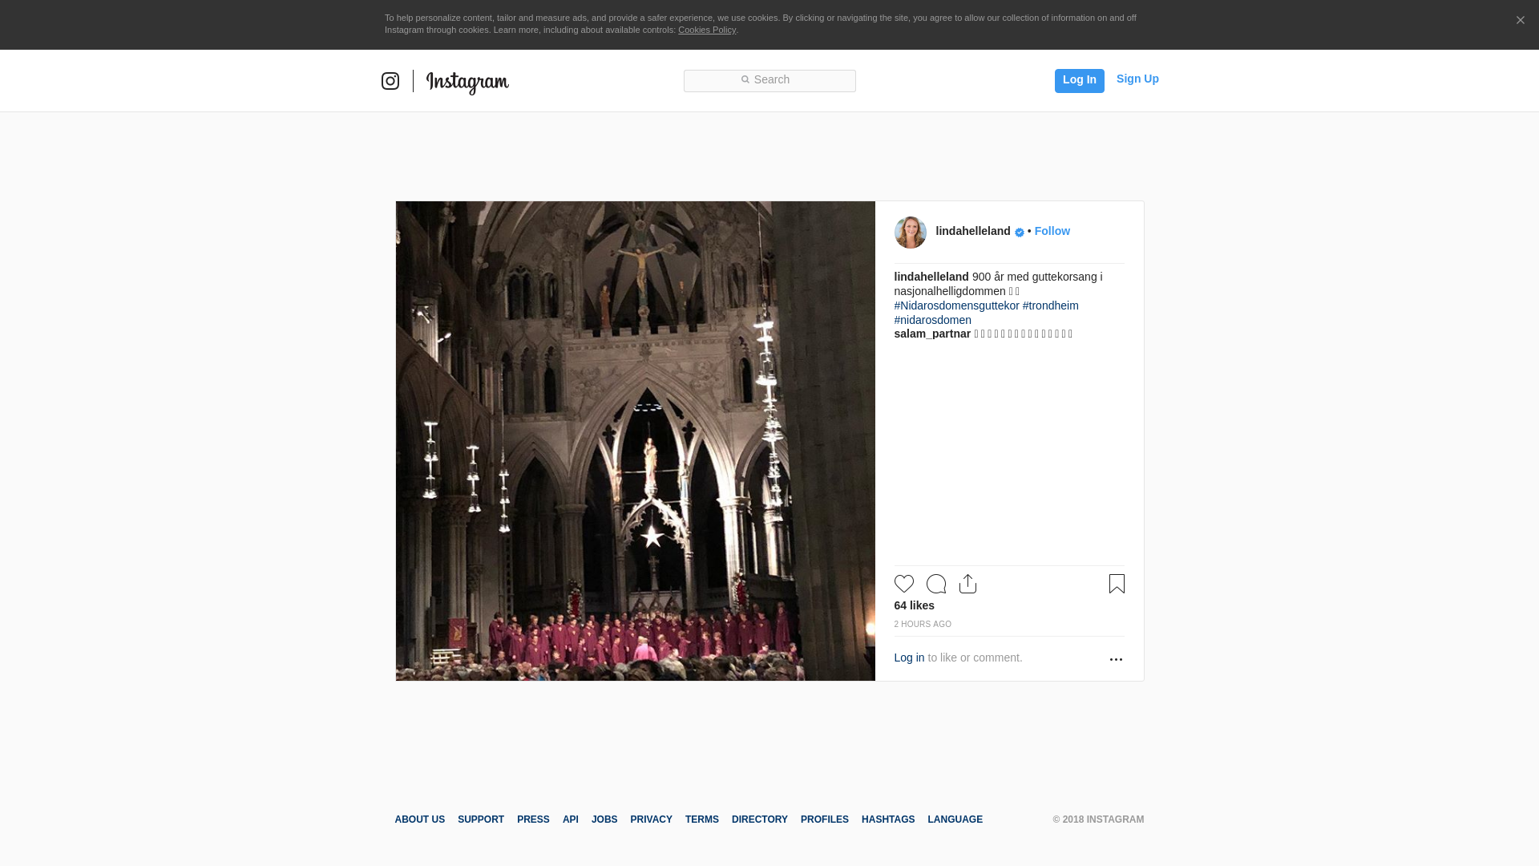Like the post with heart icon
1539x866 pixels.
[903, 584]
